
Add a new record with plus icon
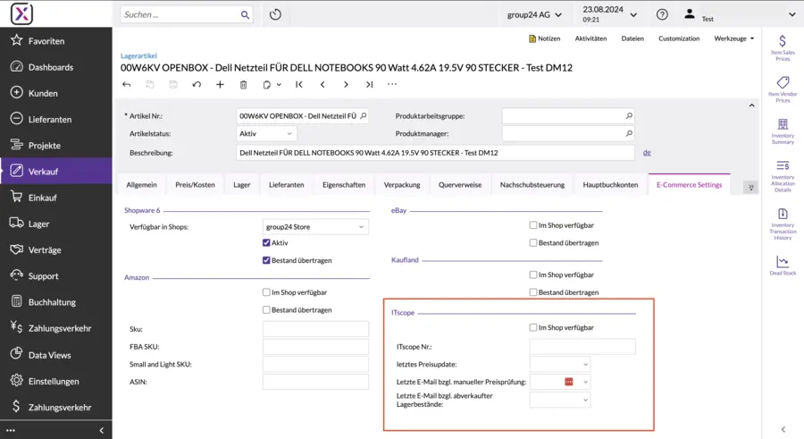tap(220, 85)
